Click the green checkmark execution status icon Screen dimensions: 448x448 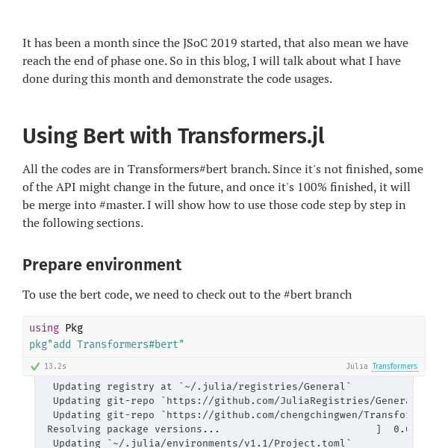pyautogui.click(x=35, y=367)
